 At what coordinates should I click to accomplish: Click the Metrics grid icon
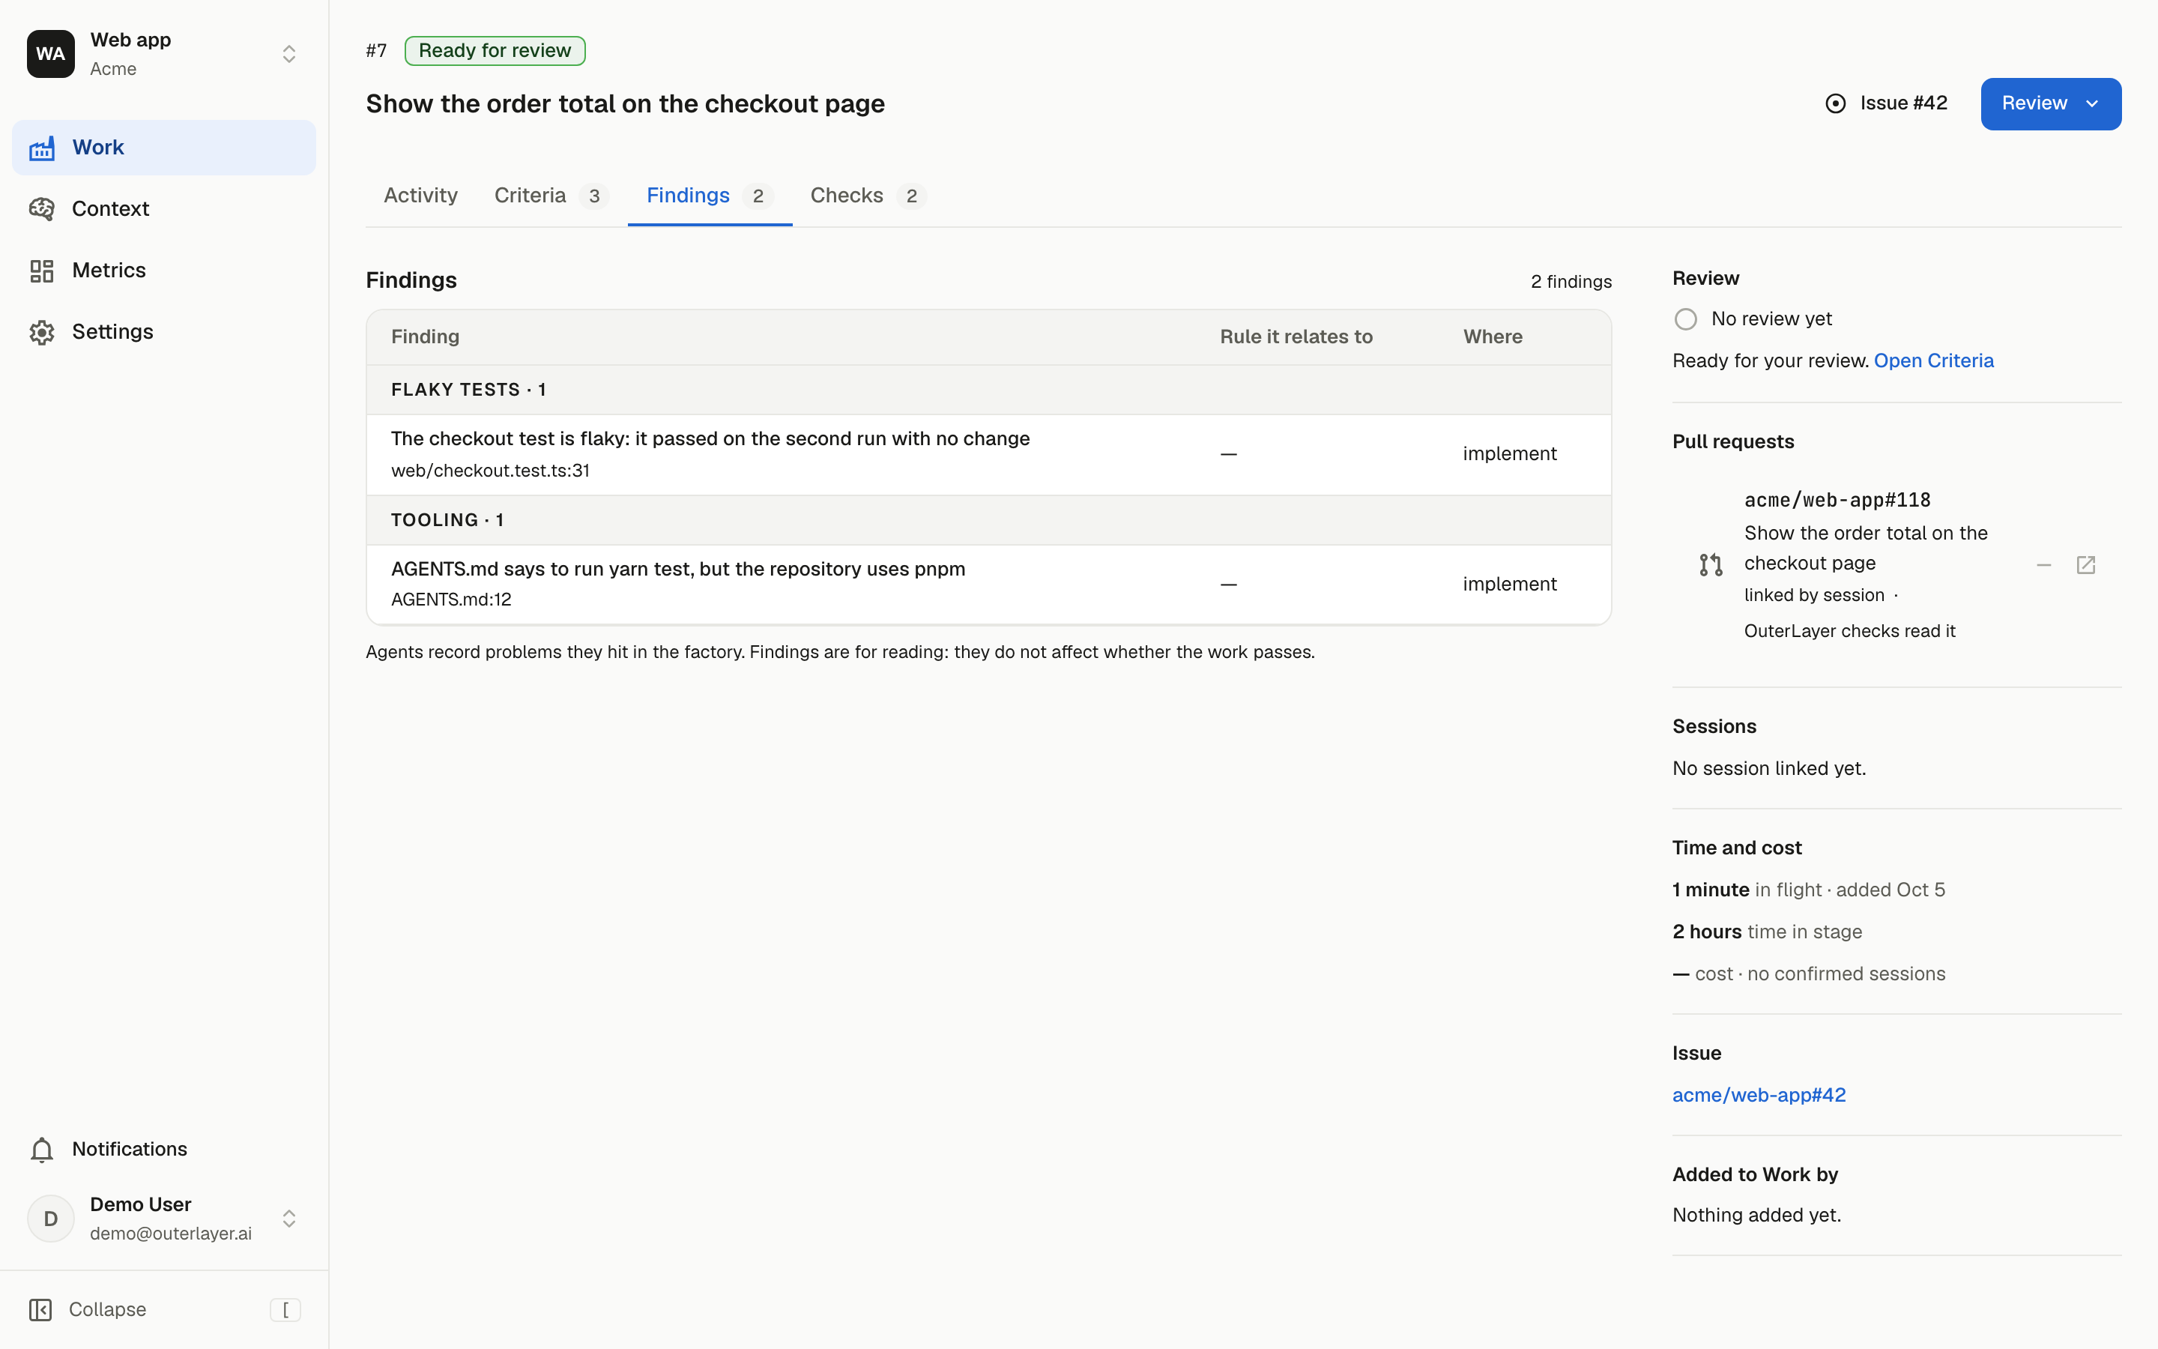point(42,271)
